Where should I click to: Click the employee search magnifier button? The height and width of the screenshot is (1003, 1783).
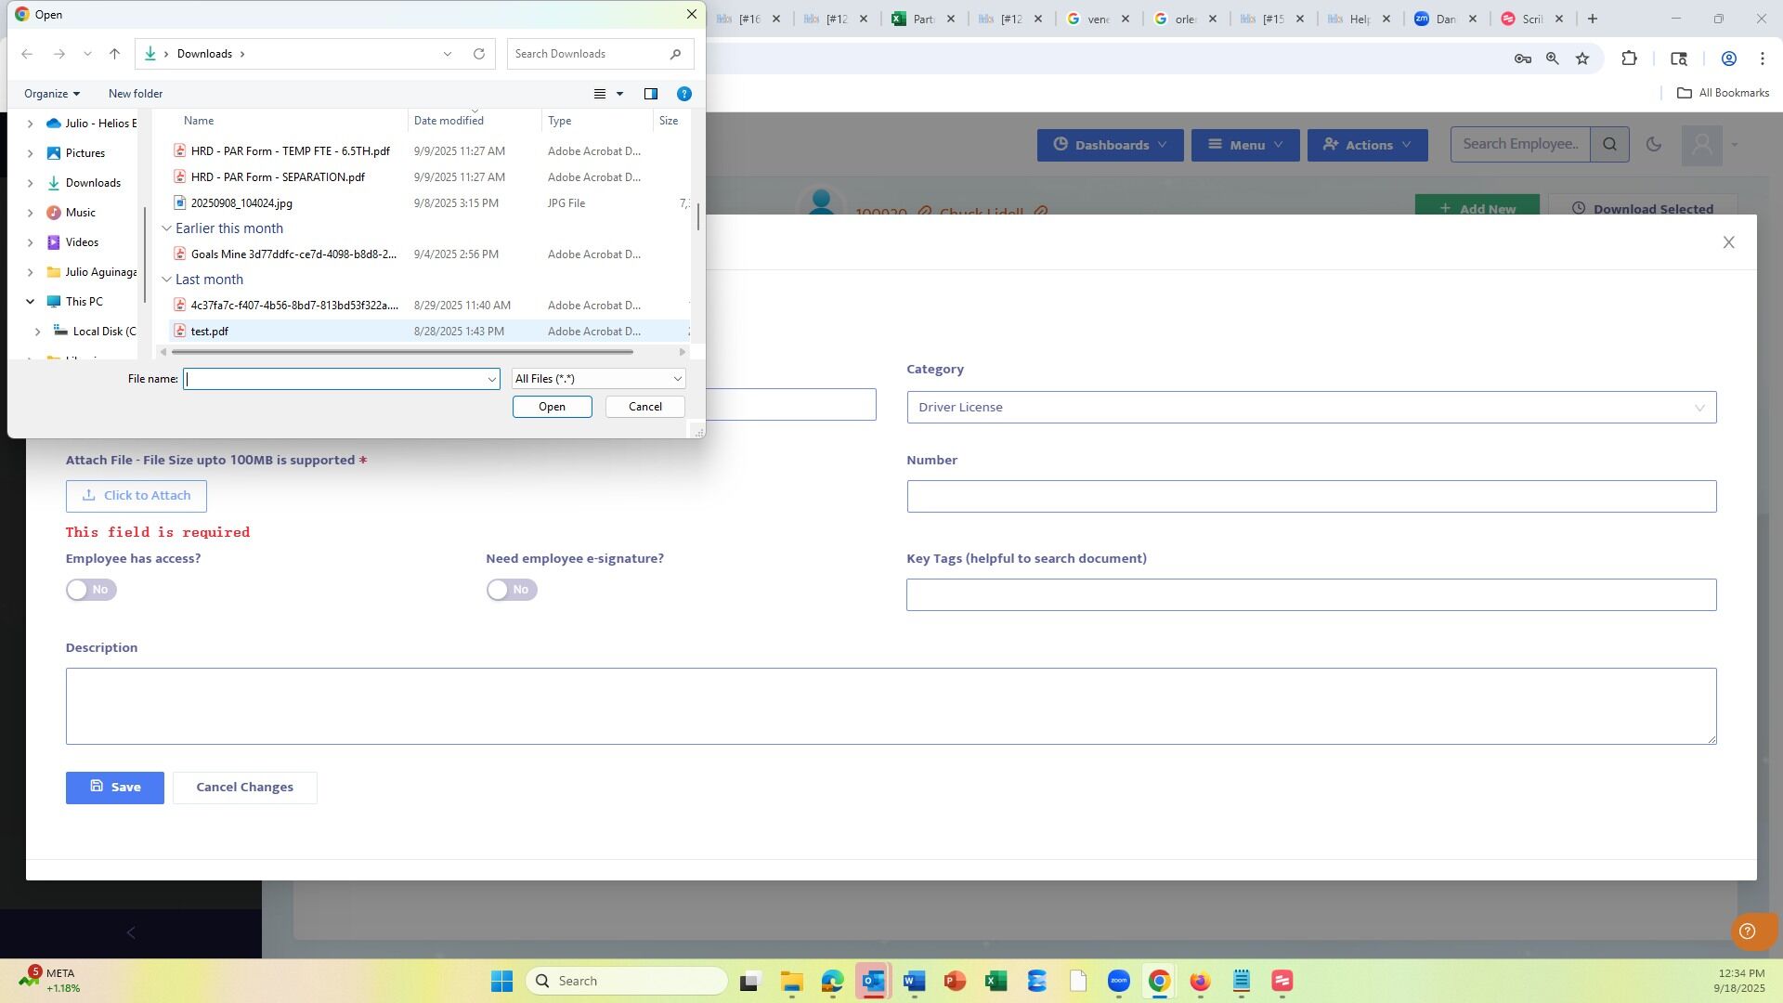pos(1609,144)
